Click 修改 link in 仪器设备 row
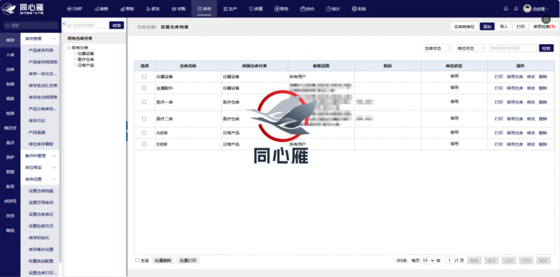This screenshot has width=560, height=277. (x=531, y=77)
